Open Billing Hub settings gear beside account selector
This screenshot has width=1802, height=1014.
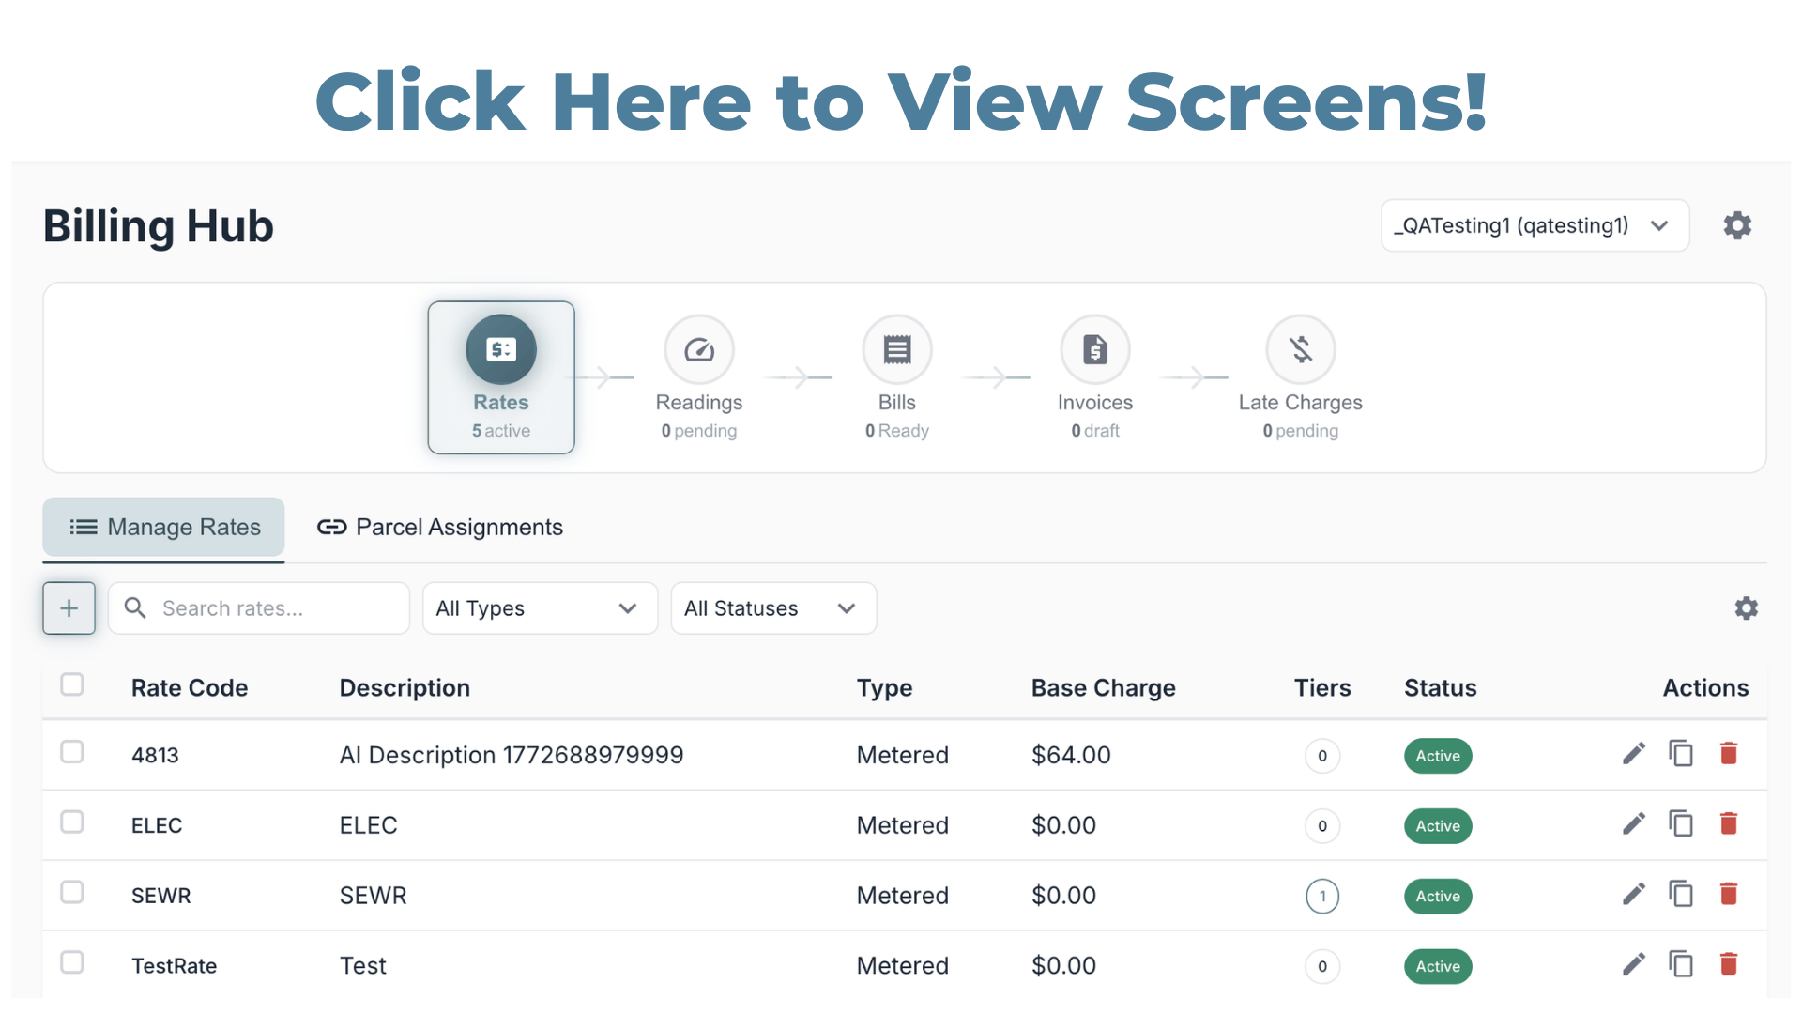[x=1737, y=225]
